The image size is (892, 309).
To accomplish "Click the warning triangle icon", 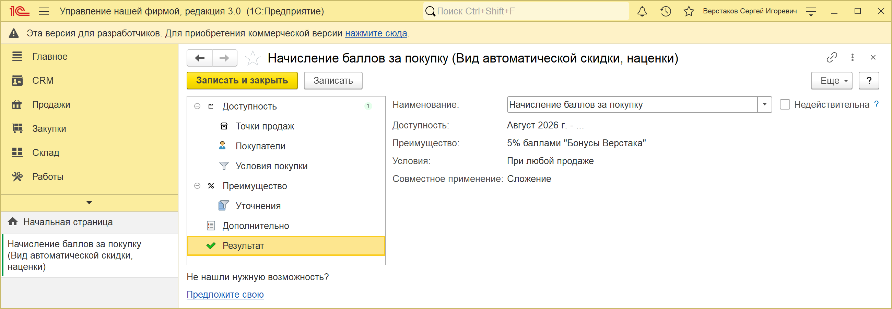I will 13,33.
